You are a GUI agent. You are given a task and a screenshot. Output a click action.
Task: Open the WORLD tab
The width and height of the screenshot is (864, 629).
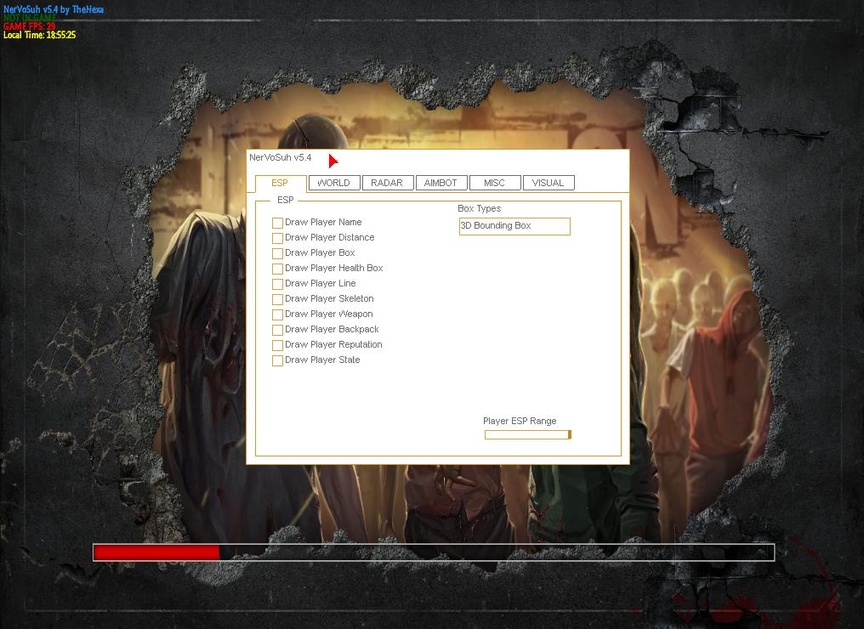click(x=334, y=183)
